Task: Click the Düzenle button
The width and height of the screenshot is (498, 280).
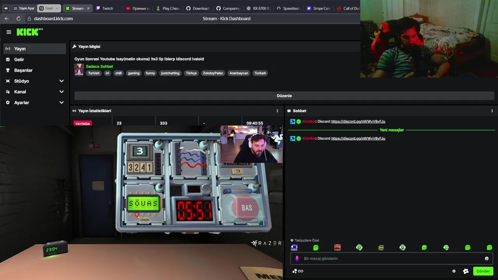Action: (x=284, y=96)
